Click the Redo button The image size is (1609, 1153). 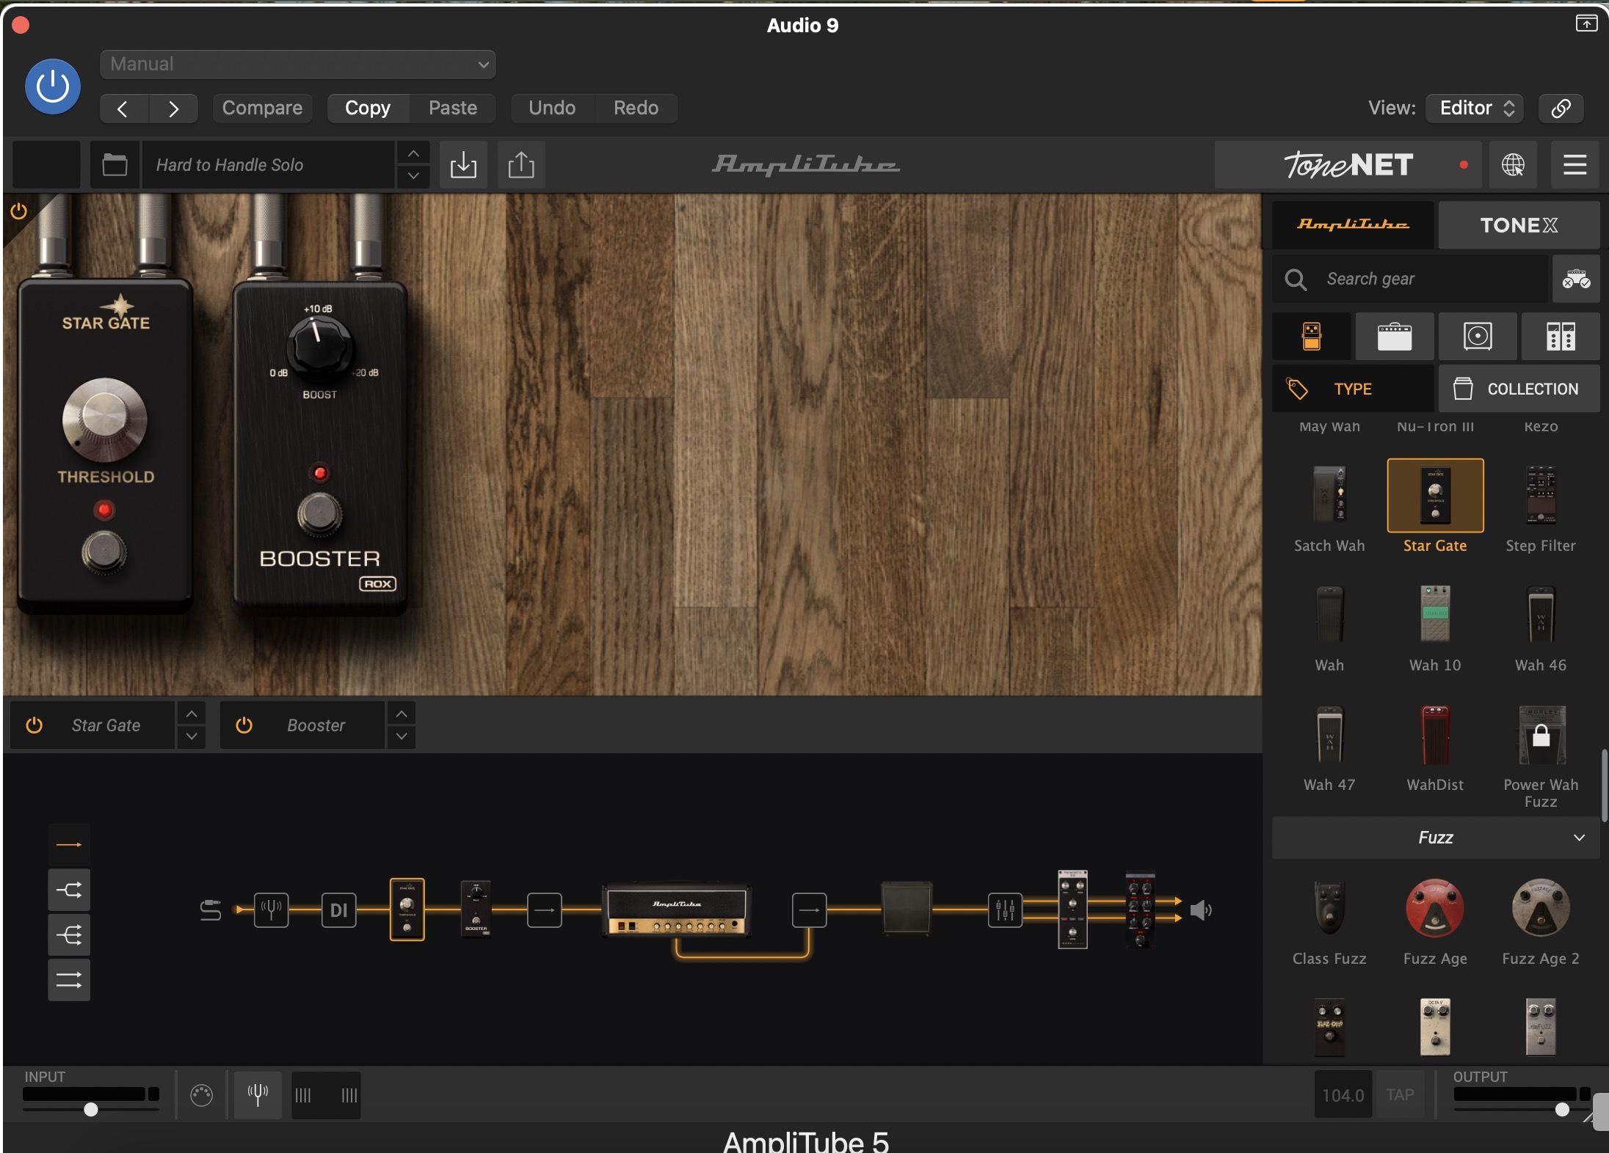[x=636, y=108]
